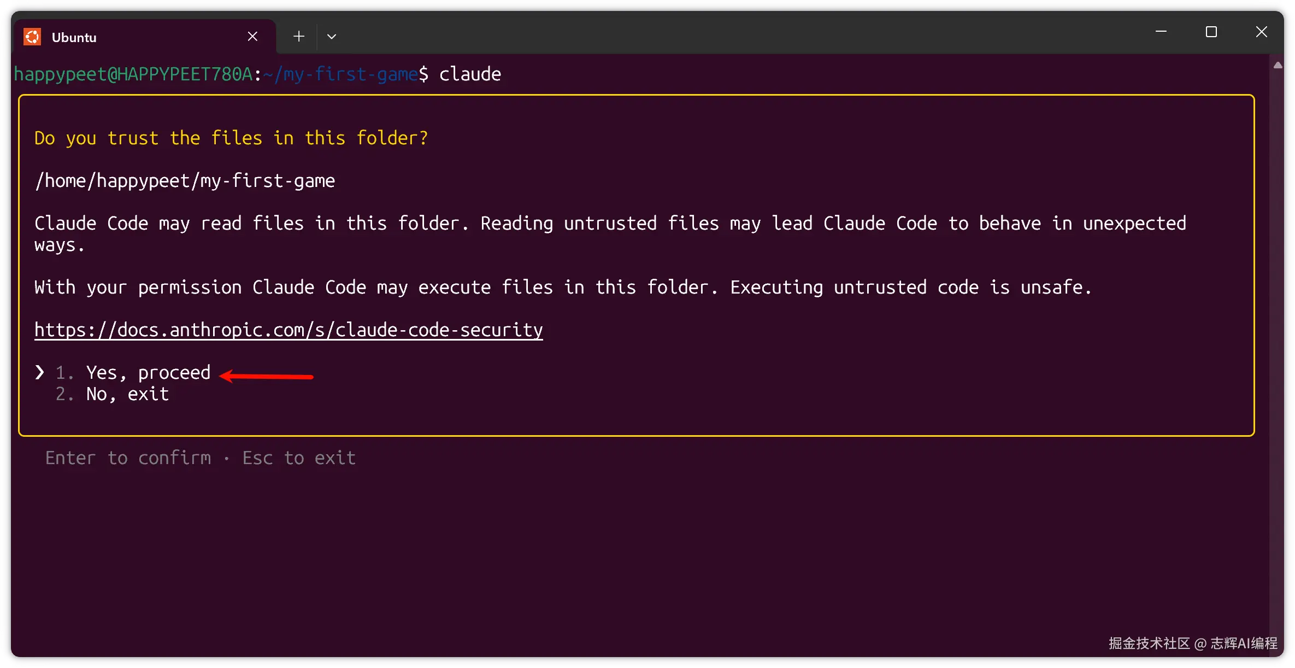Image resolution: width=1295 pixels, height=668 pixels.
Task: Click the "Enter to confirm" hint
Action: 128,458
